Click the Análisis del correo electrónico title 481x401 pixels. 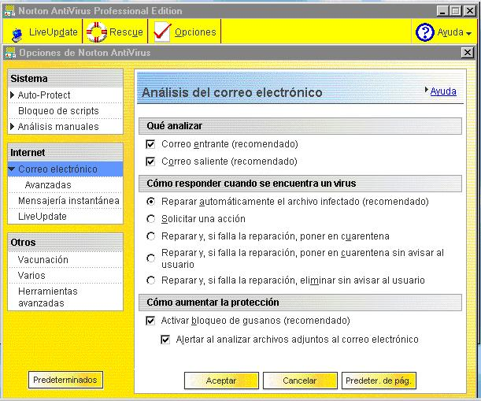click(x=232, y=92)
